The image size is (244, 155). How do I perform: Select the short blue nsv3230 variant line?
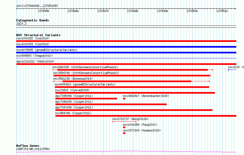[232, 70]
